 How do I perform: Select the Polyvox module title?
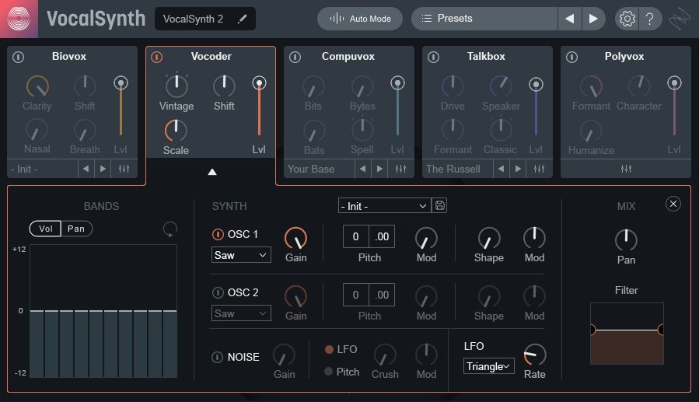624,57
